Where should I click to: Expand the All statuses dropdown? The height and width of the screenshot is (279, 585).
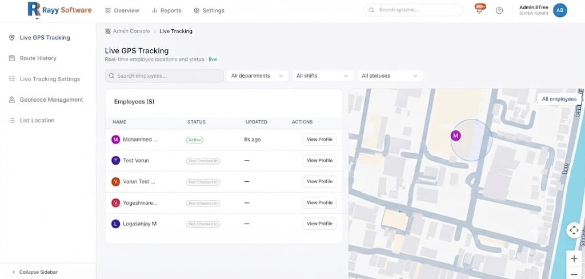pyautogui.click(x=390, y=76)
